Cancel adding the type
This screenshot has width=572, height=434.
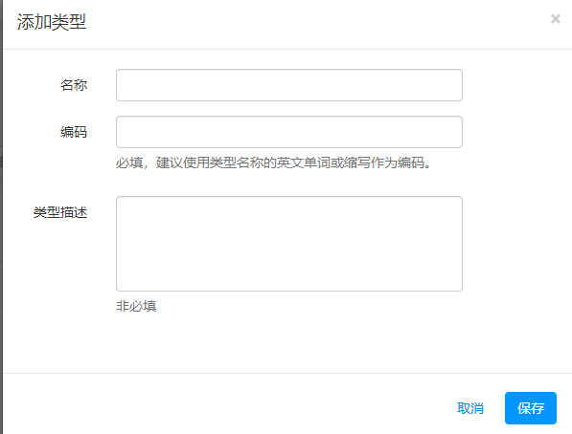tap(470, 408)
